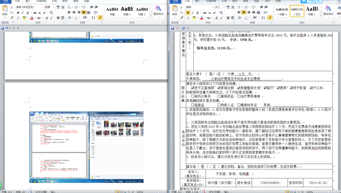Click Undo arrow in left quick access toolbar

coord(7,28)
